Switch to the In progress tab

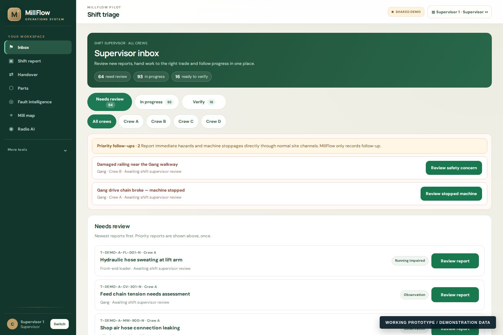(156, 102)
